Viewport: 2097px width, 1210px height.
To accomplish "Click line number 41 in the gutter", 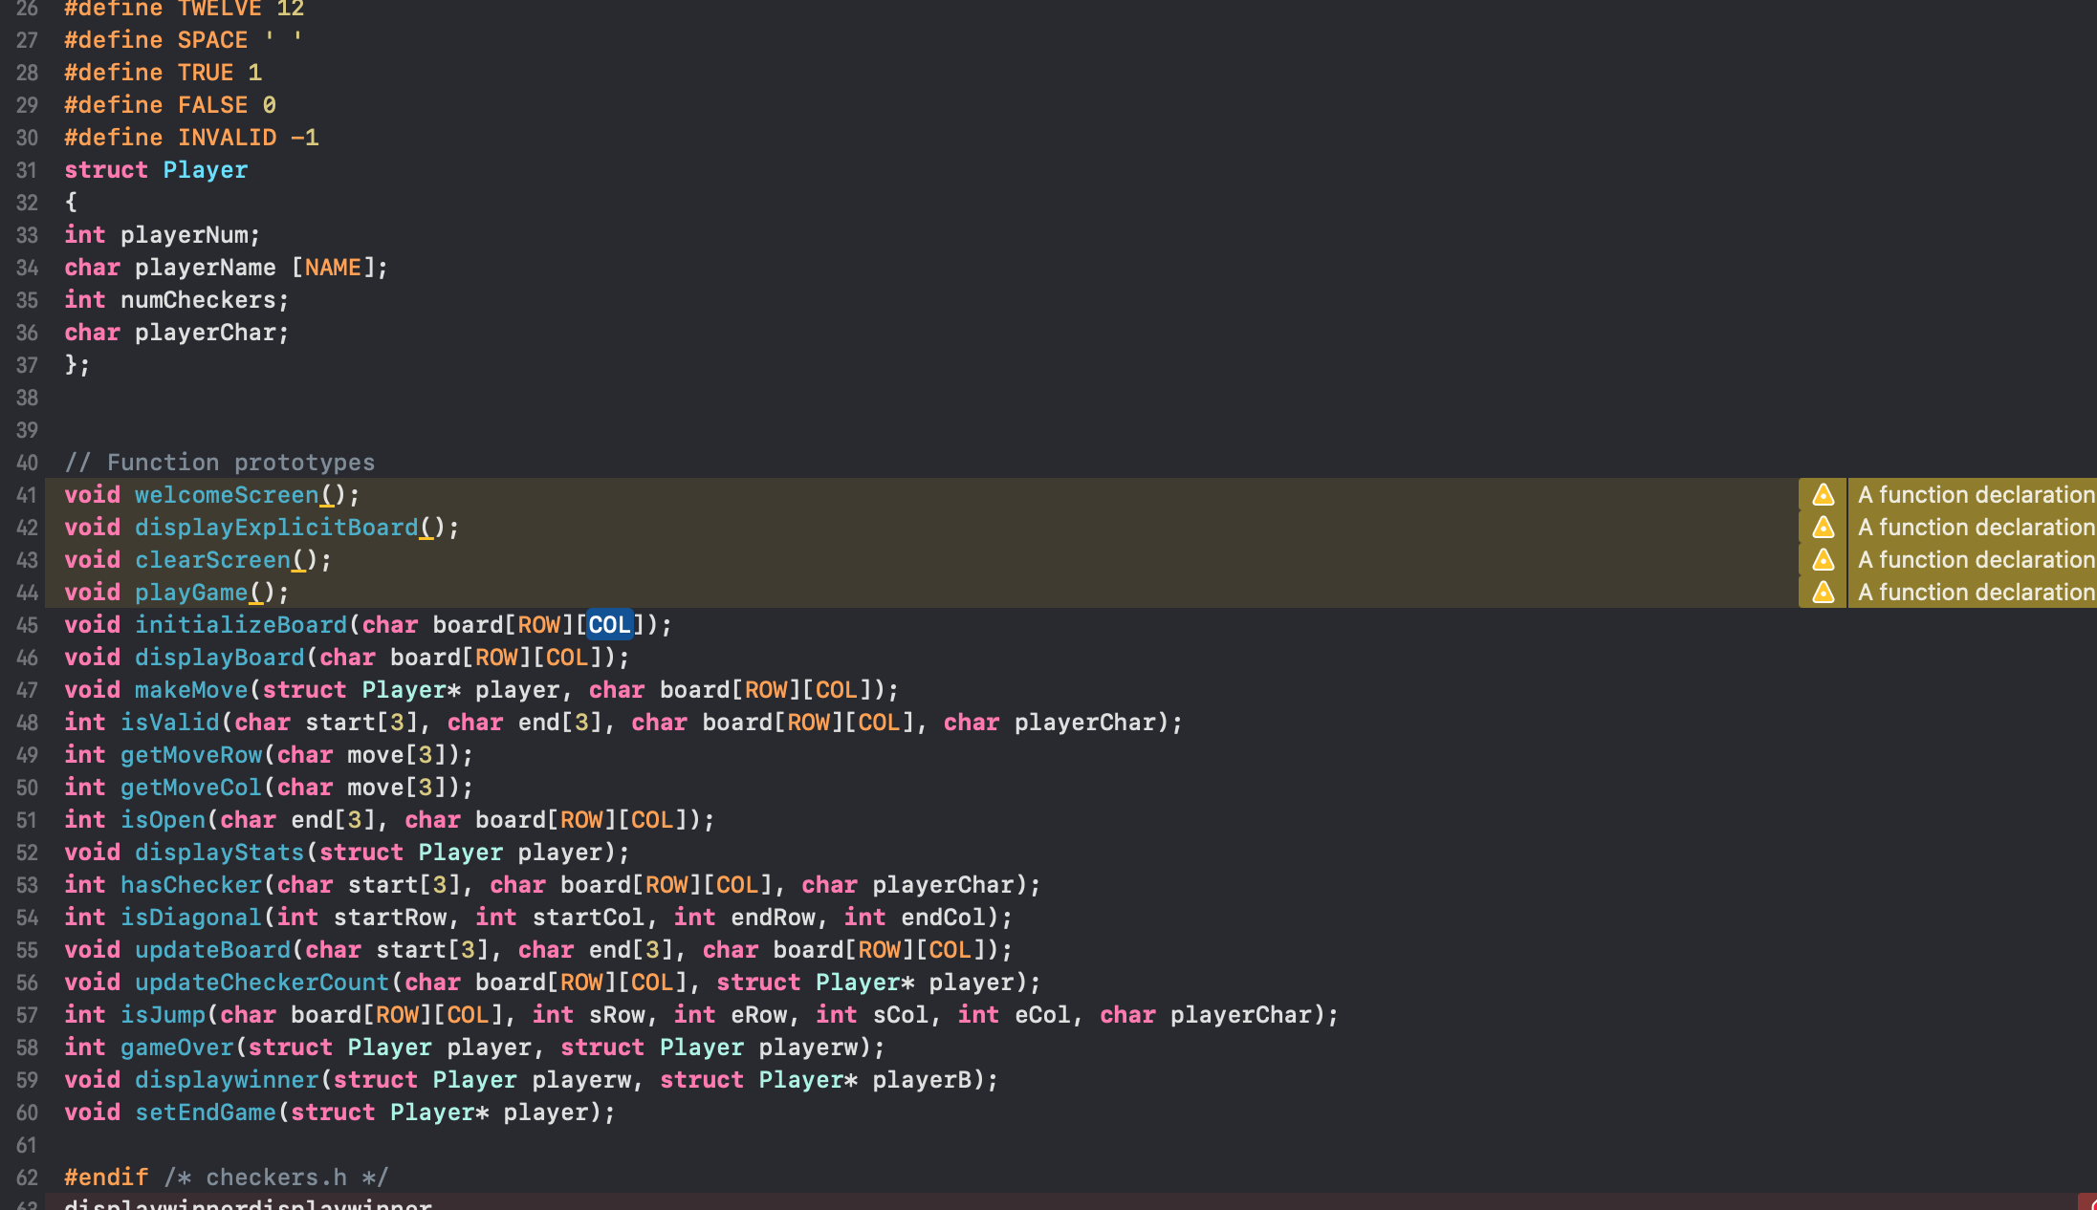I will pyautogui.click(x=27, y=495).
